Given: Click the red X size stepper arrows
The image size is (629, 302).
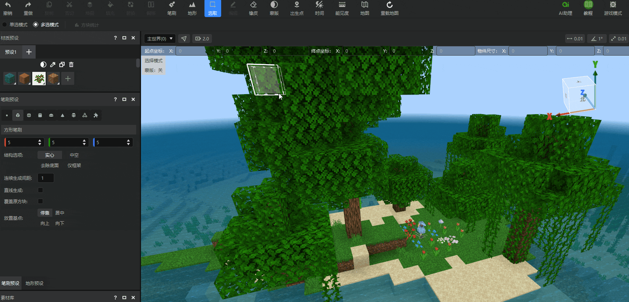Looking at the screenshot, I should point(40,142).
